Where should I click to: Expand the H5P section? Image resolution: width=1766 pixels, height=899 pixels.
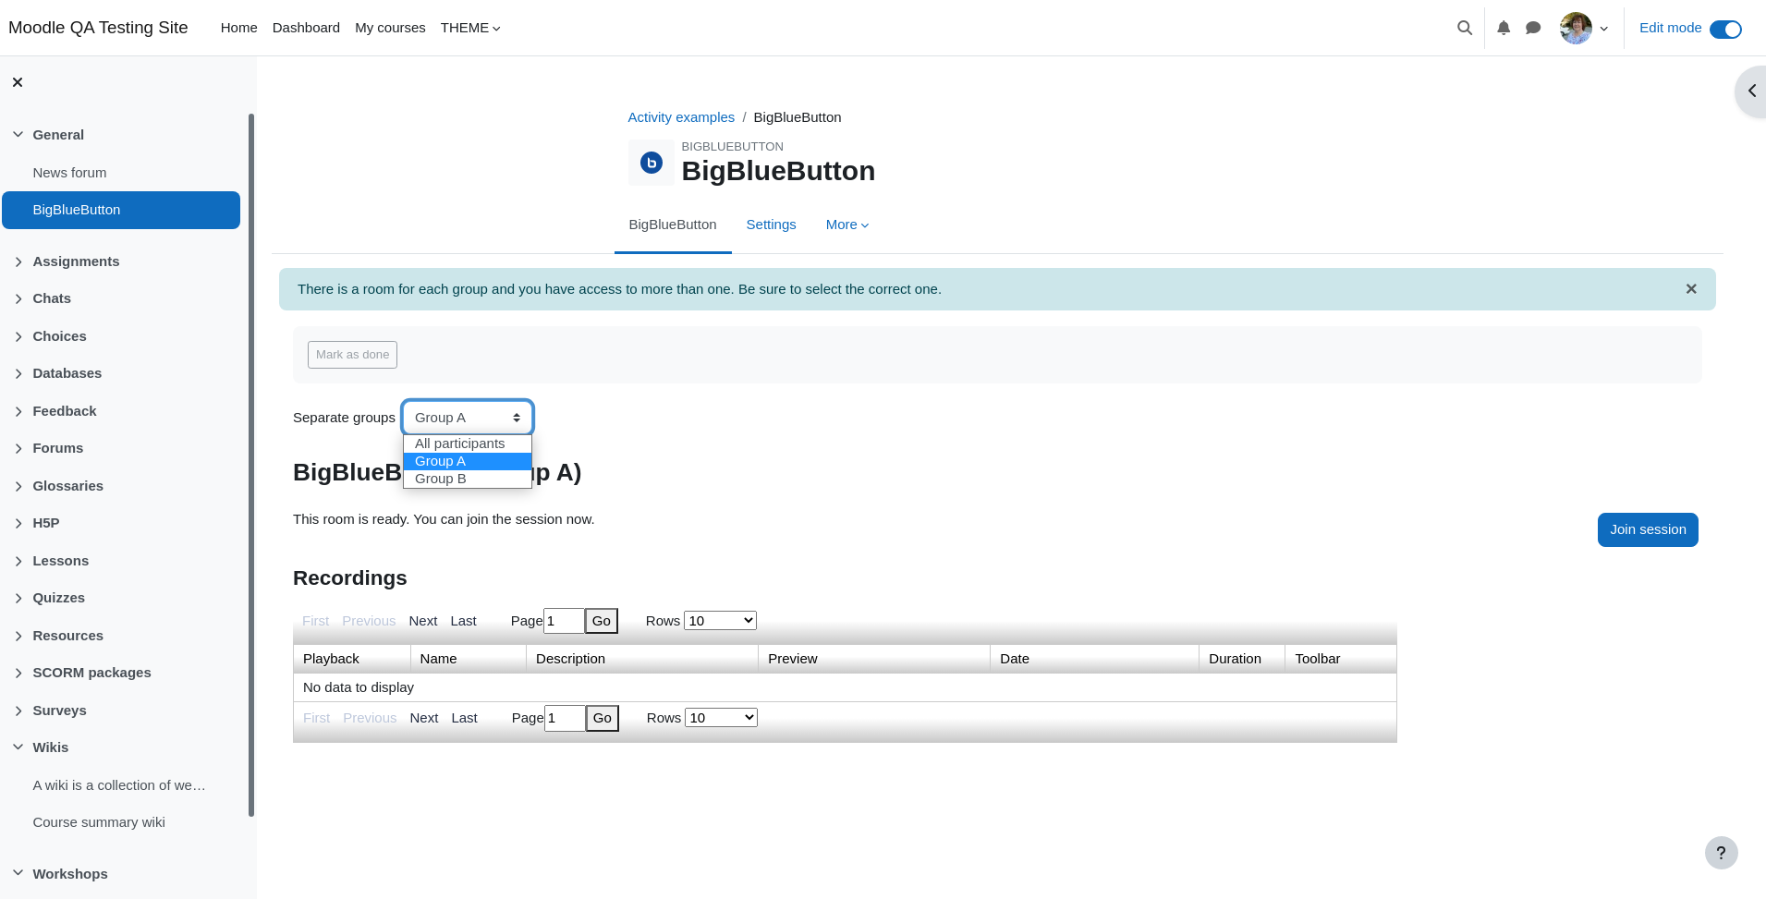click(x=18, y=523)
